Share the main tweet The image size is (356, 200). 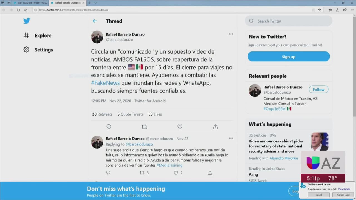(215, 127)
